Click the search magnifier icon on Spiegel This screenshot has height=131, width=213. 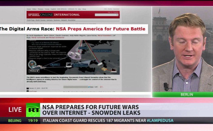117,15
